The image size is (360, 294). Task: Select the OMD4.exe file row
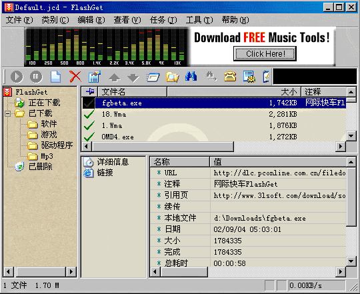[x=214, y=137]
